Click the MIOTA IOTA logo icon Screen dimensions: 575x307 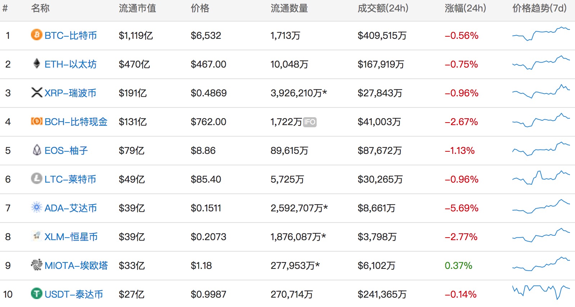(36, 265)
